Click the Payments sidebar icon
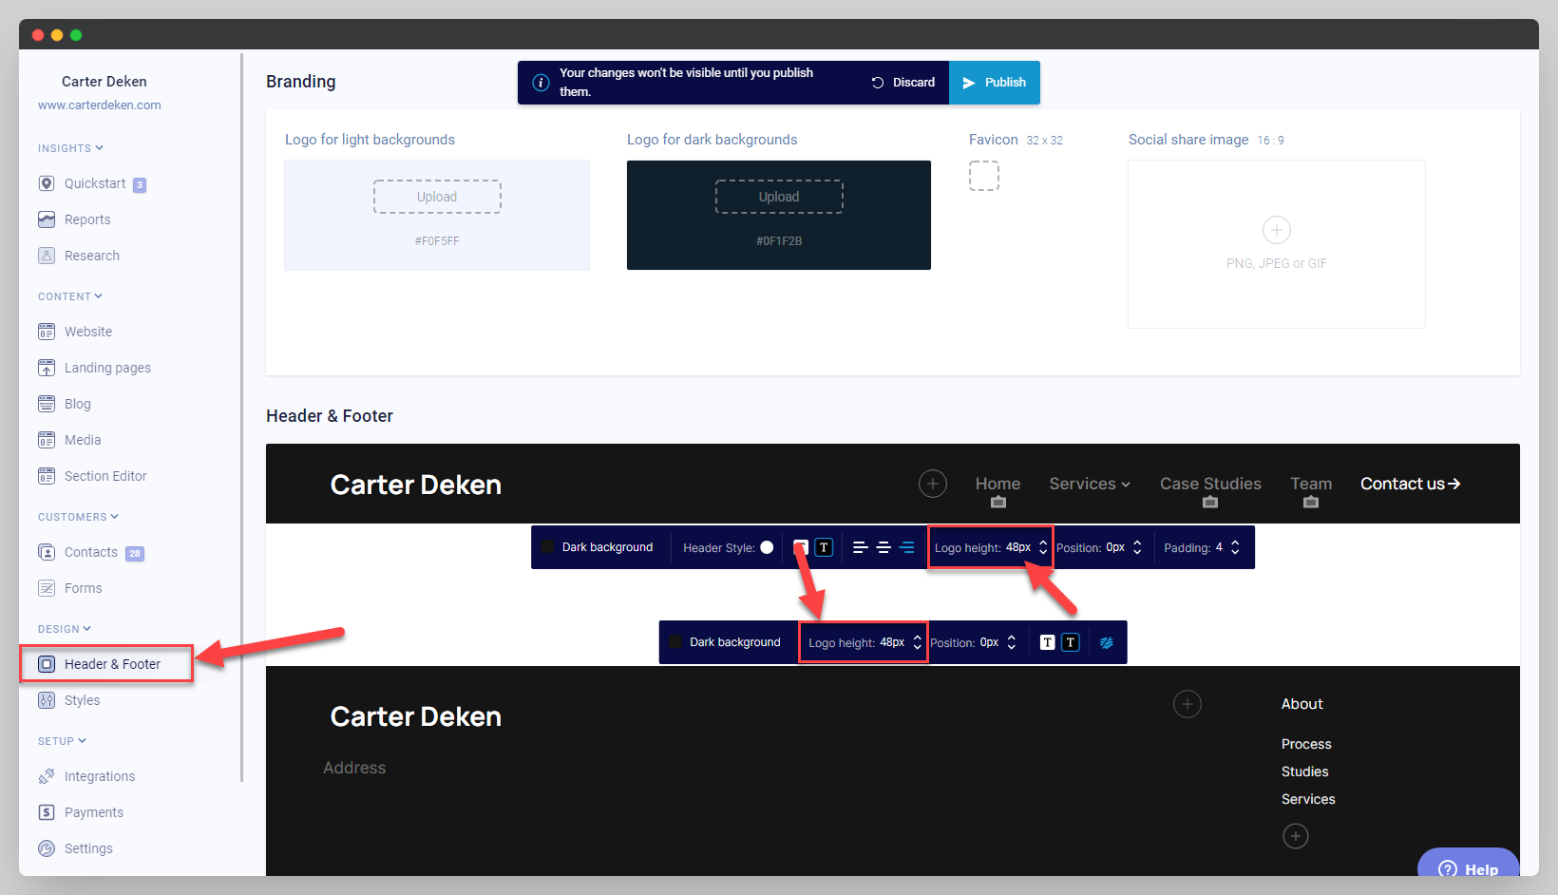The width and height of the screenshot is (1558, 895). coord(47,811)
